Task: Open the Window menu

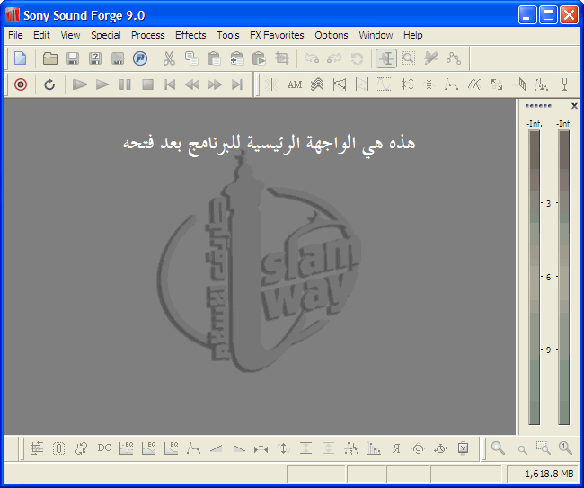Action: click(x=376, y=35)
